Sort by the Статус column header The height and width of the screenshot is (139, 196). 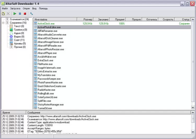(x=183, y=19)
